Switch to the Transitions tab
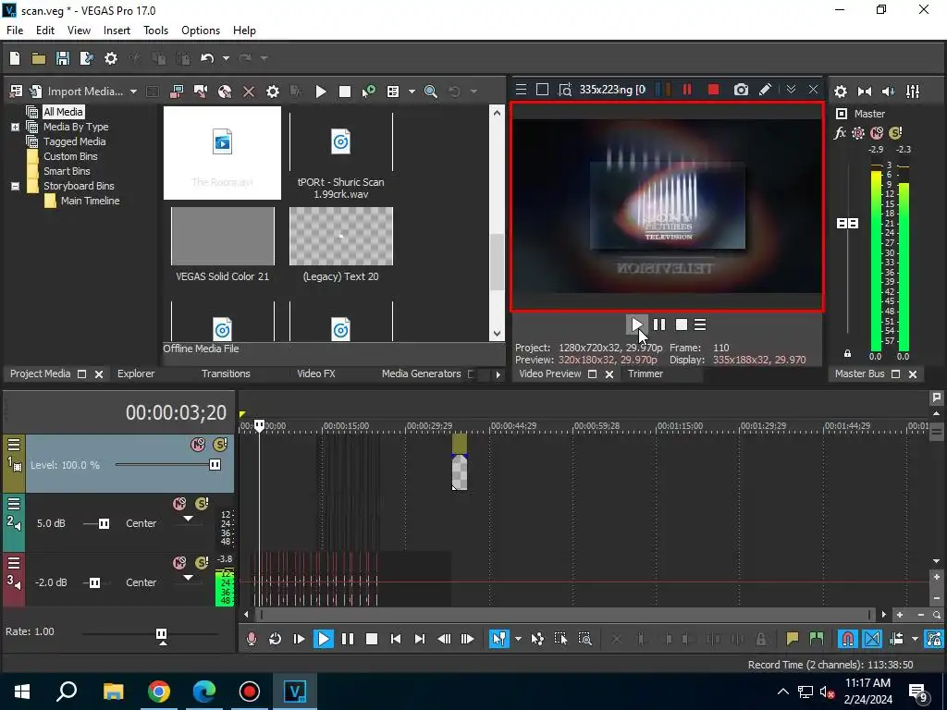This screenshot has height=710, width=947. 226,373
